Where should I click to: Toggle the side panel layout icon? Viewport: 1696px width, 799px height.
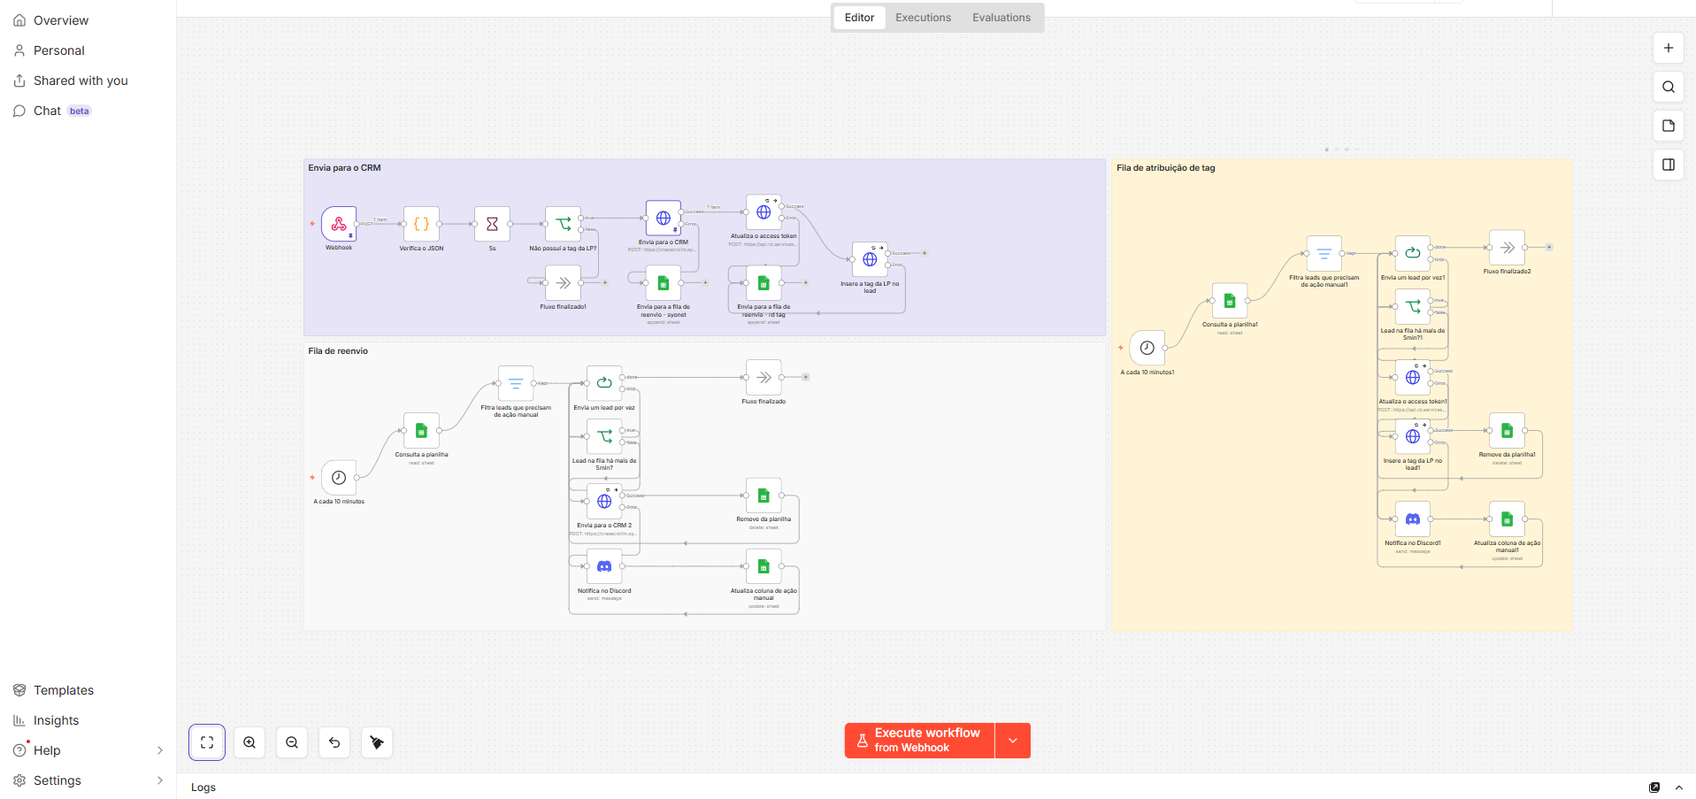click(1669, 165)
